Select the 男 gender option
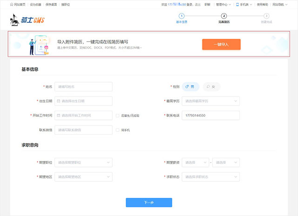 click(190, 87)
